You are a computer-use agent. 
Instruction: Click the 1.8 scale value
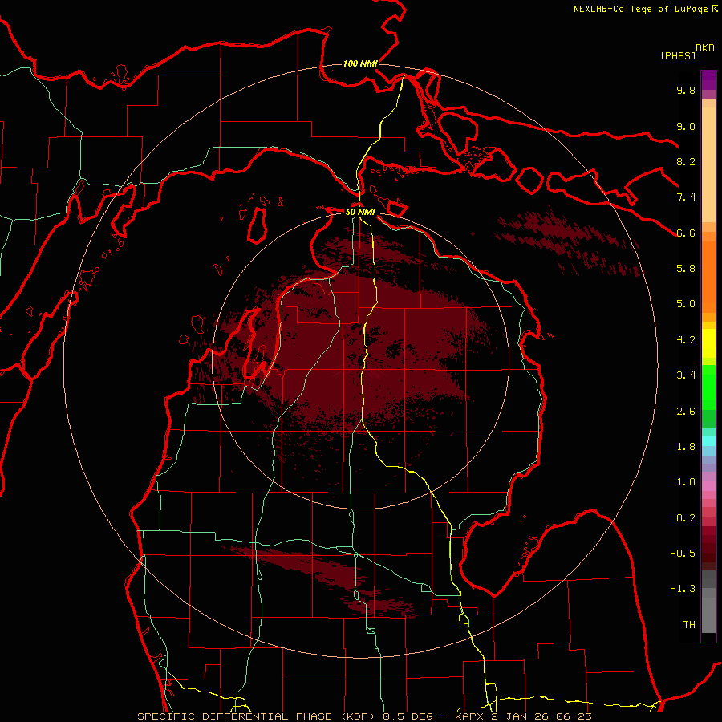coord(686,447)
